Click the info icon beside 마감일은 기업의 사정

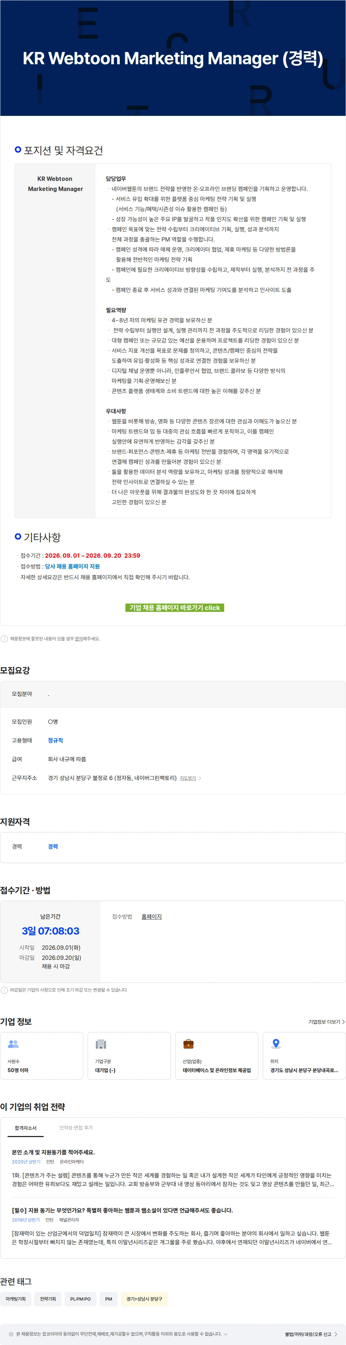point(4,990)
